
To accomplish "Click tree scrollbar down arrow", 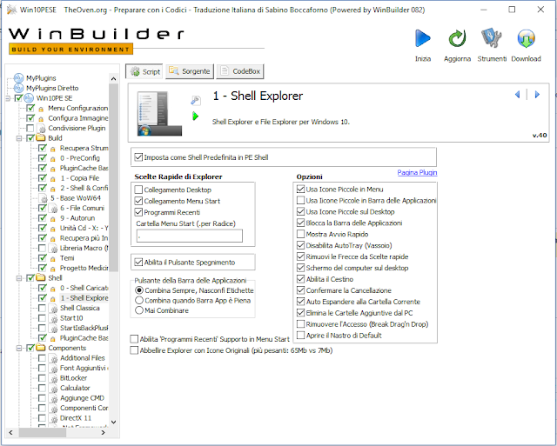I will [x=113, y=422].
